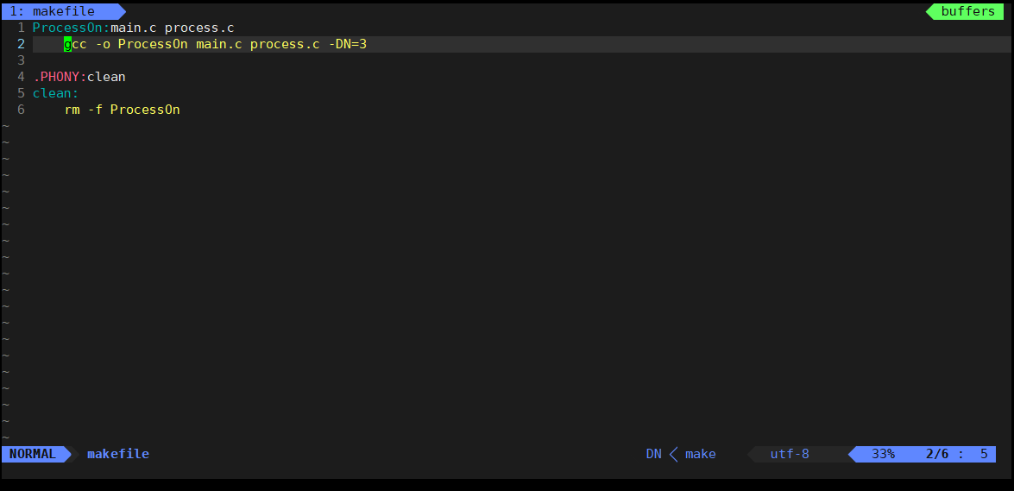Click the '2/6' line position indicator
The height and width of the screenshot is (491, 1014).
click(937, 454)
